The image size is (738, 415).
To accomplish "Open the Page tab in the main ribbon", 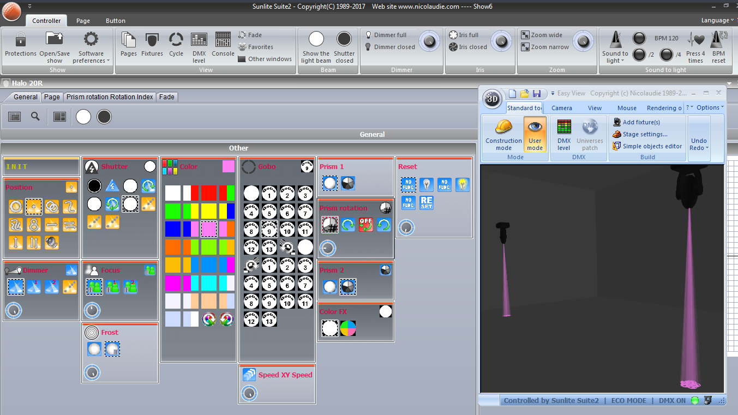I will (83, 21).
